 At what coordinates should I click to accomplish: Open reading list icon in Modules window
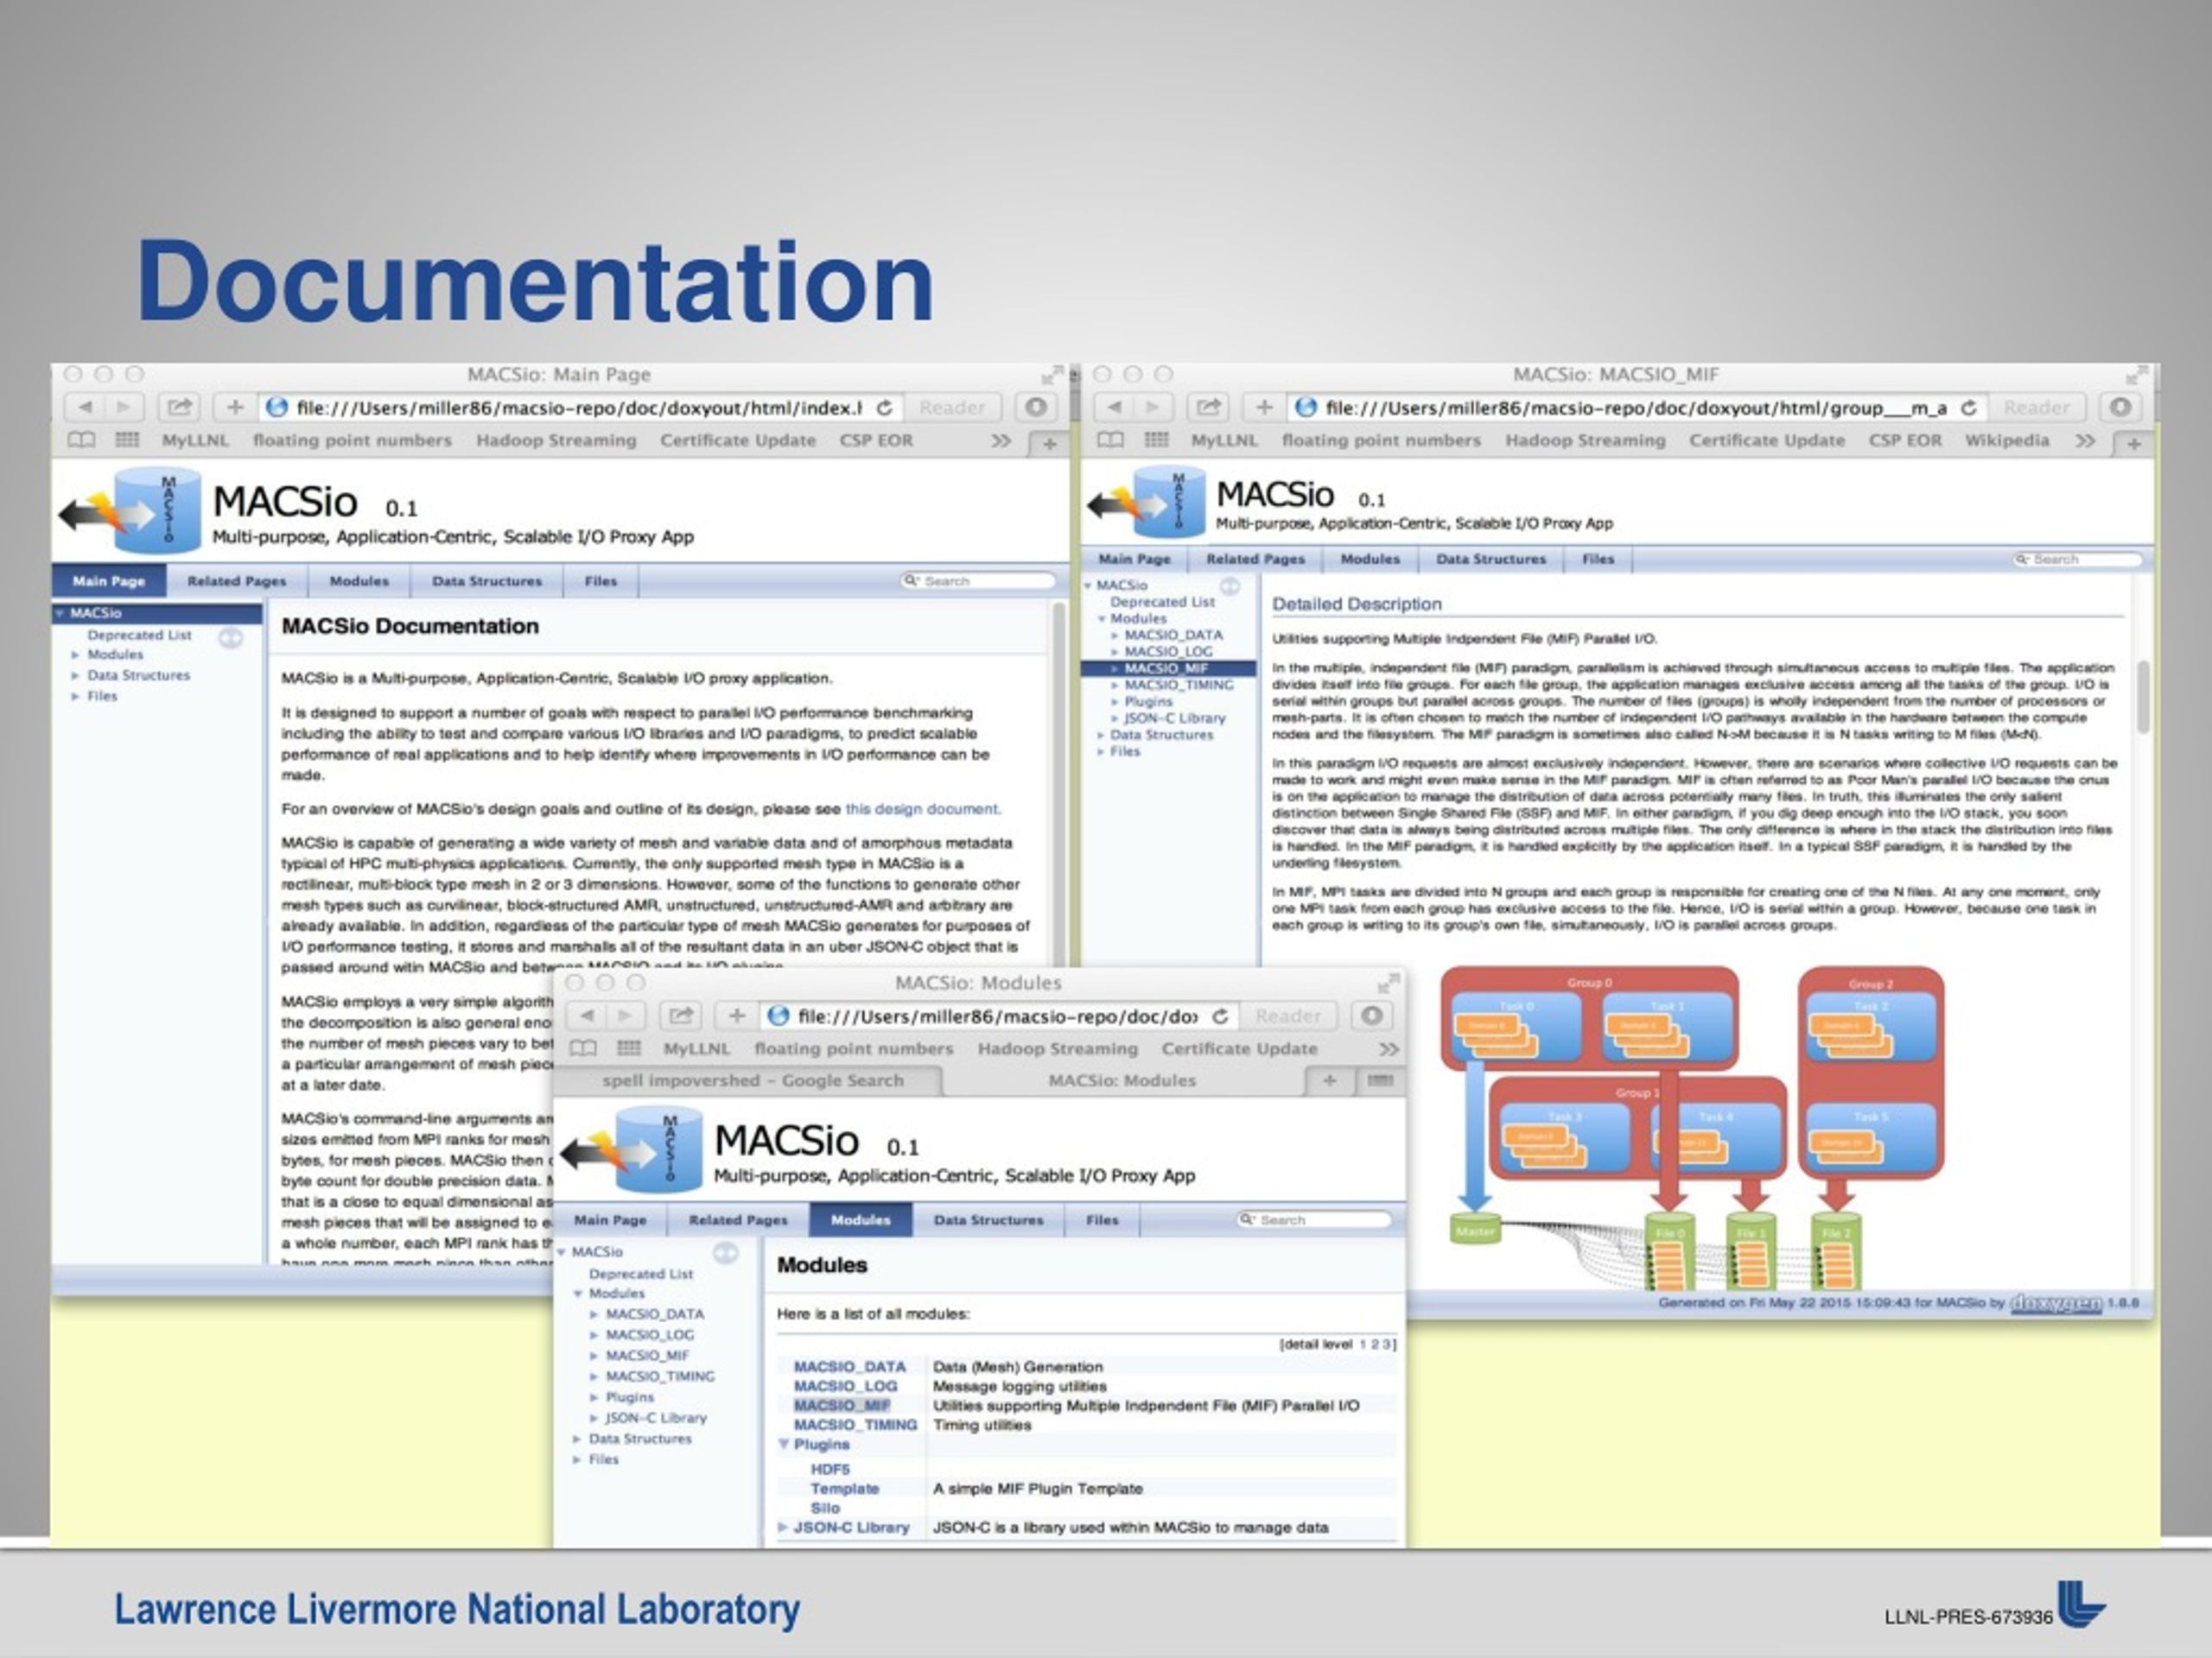(583, 1048)
